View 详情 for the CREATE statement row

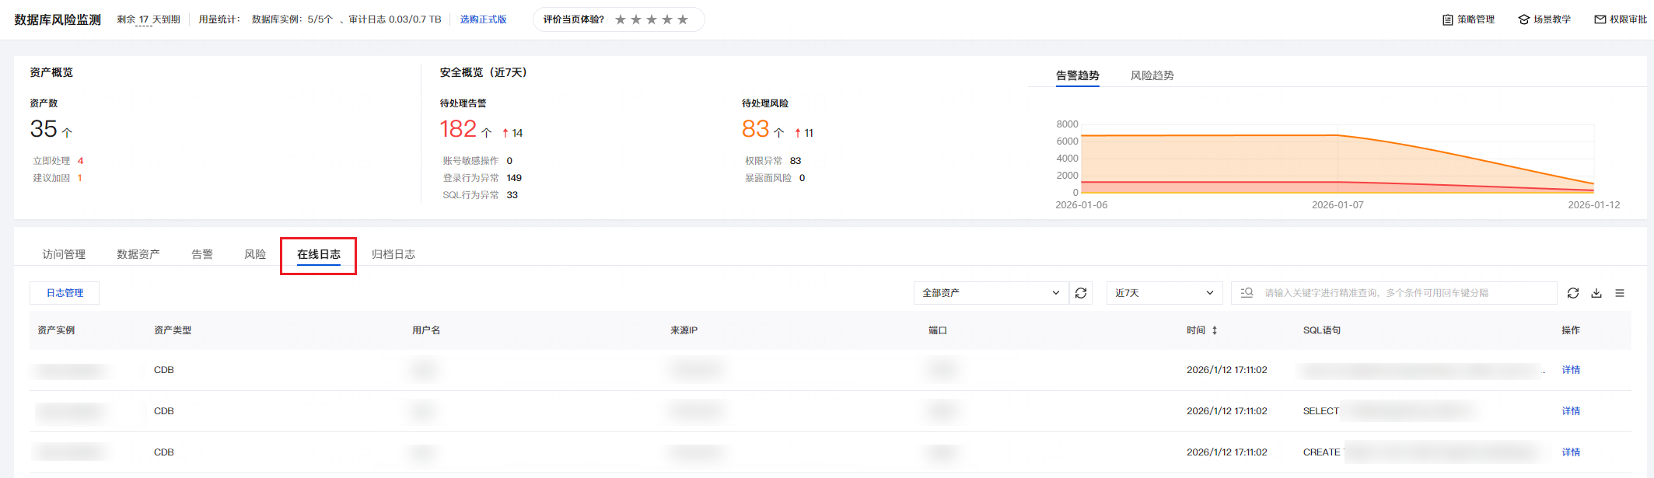pos(1571,452)
